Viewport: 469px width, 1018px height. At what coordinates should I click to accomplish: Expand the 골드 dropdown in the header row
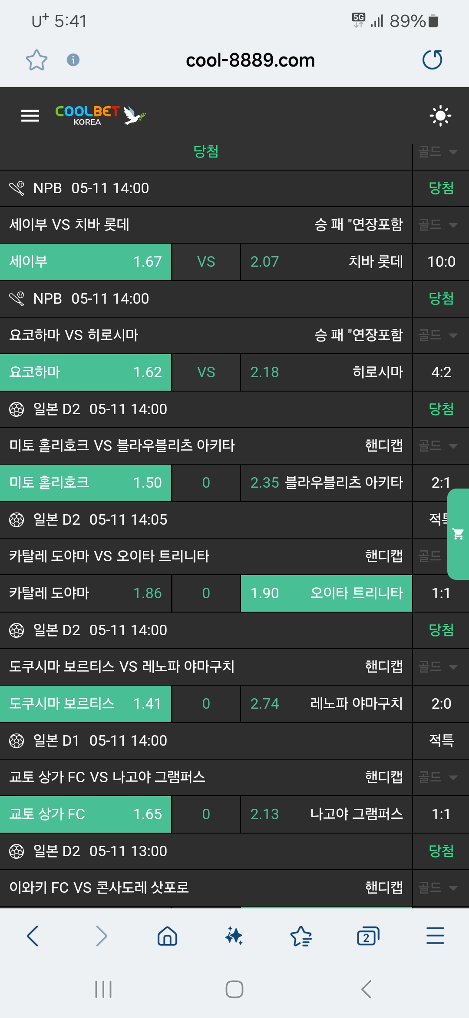438,152
